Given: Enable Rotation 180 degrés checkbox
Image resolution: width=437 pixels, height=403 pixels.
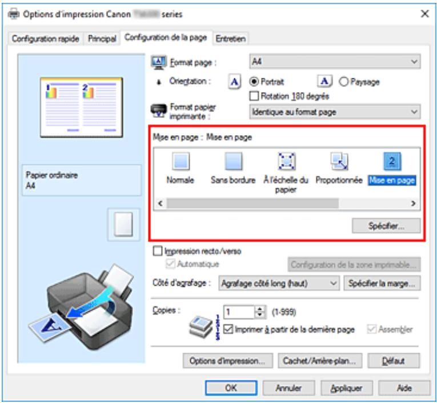Looking at the screenshot, I should (254, 96).
